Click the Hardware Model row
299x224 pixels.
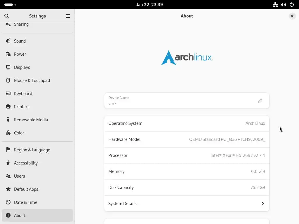click(187, 139)
